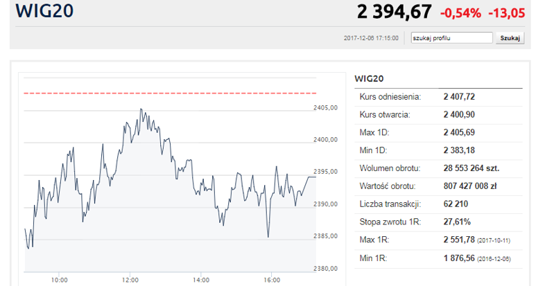Screen dimensions: 545x286
Task: Select the Kurs odniesienia row label
Action: [x=389, y=97]
